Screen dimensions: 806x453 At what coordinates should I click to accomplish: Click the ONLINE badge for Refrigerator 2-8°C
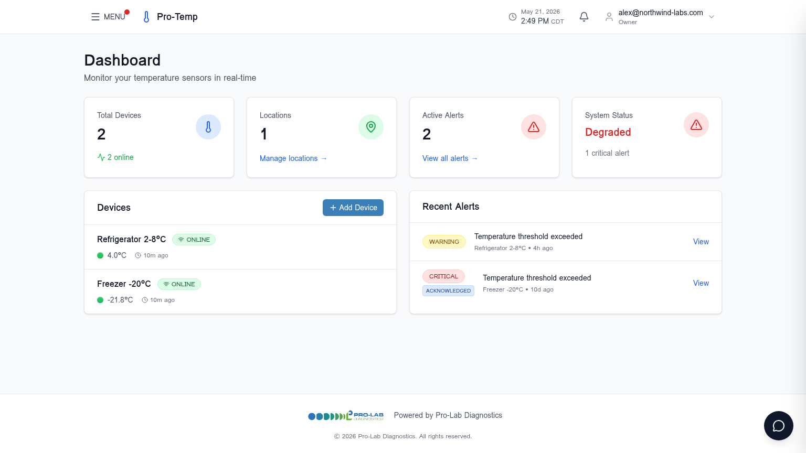click(194, 240)
